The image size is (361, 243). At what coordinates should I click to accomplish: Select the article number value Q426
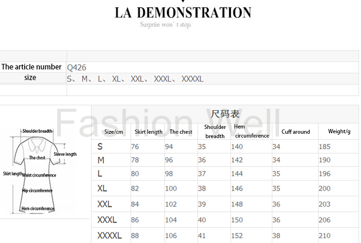(77, 68)
